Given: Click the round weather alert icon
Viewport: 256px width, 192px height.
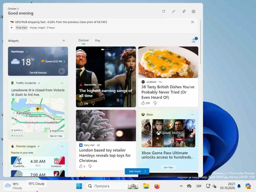Looking at the screenshot, I should (x=61, y=71).
